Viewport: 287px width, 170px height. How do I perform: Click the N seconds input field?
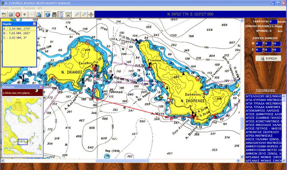coord(277,44)
